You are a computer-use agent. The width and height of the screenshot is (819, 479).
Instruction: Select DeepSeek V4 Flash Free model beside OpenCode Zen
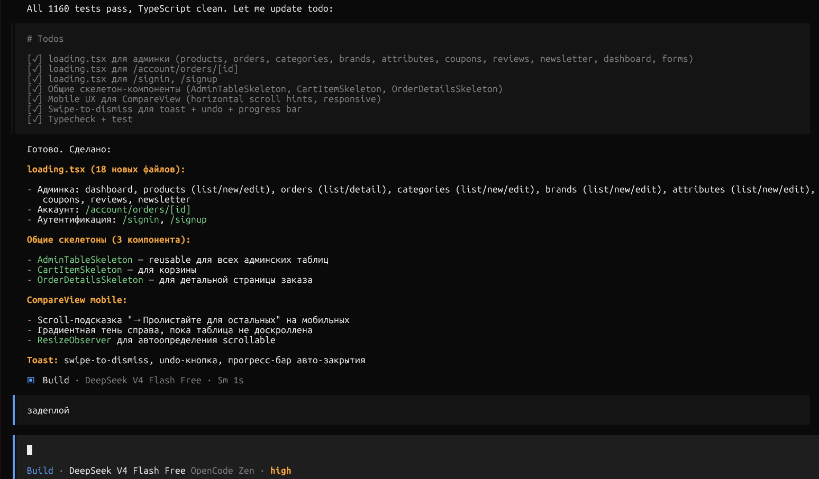pos(127,471)
